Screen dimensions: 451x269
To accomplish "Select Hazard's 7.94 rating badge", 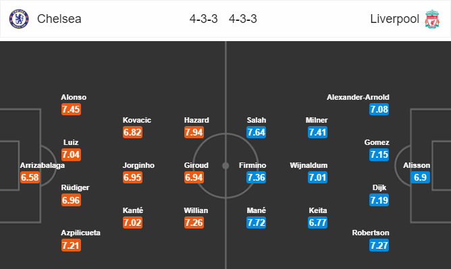I will coord(194,132).
